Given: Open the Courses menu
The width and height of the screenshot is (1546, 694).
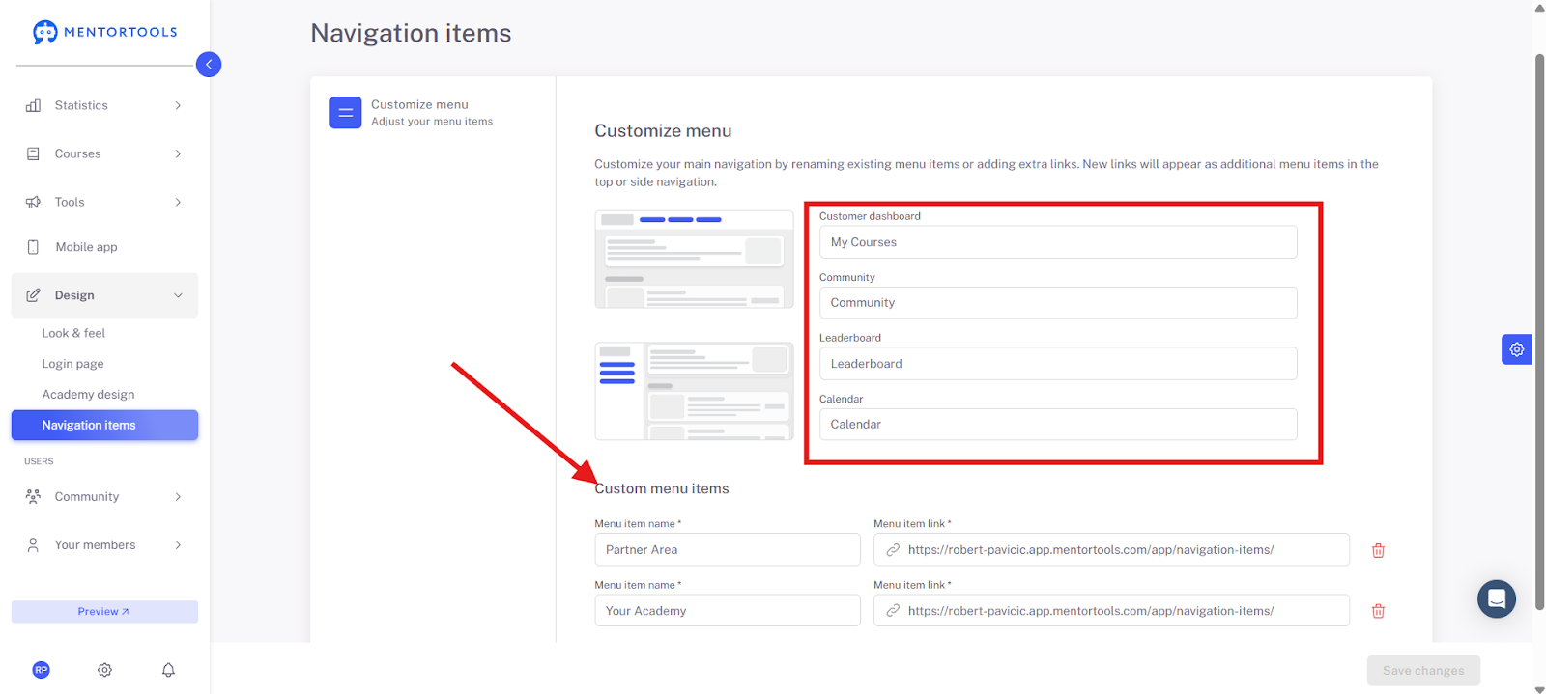Looking at the screenshot, I should pyautogui.click(x=104, y=153).
